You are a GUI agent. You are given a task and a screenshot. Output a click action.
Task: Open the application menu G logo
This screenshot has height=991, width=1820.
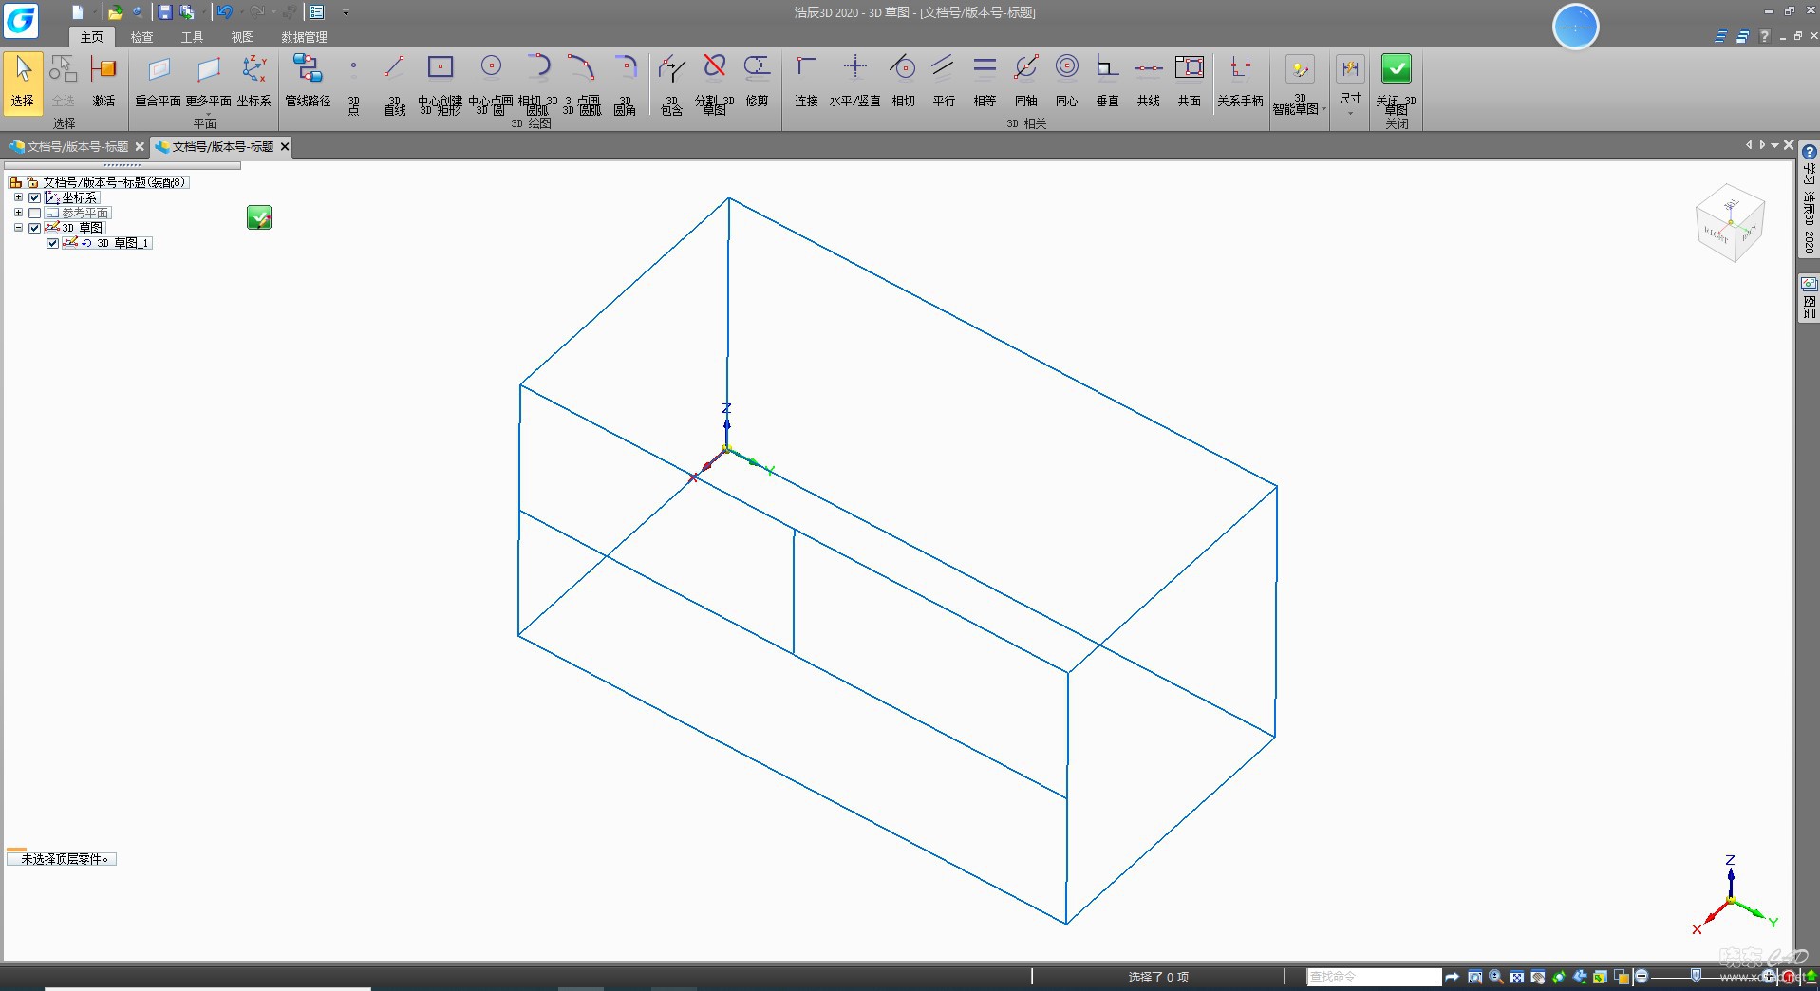coord(21,19)
